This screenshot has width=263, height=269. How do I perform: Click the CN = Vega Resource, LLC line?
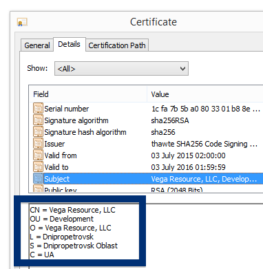[72, 210]
